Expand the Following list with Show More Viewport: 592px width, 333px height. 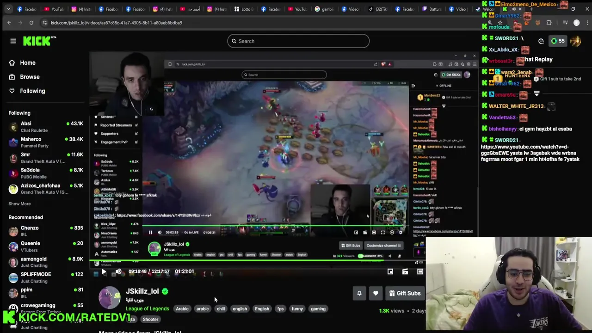click(x=19, y=204)
